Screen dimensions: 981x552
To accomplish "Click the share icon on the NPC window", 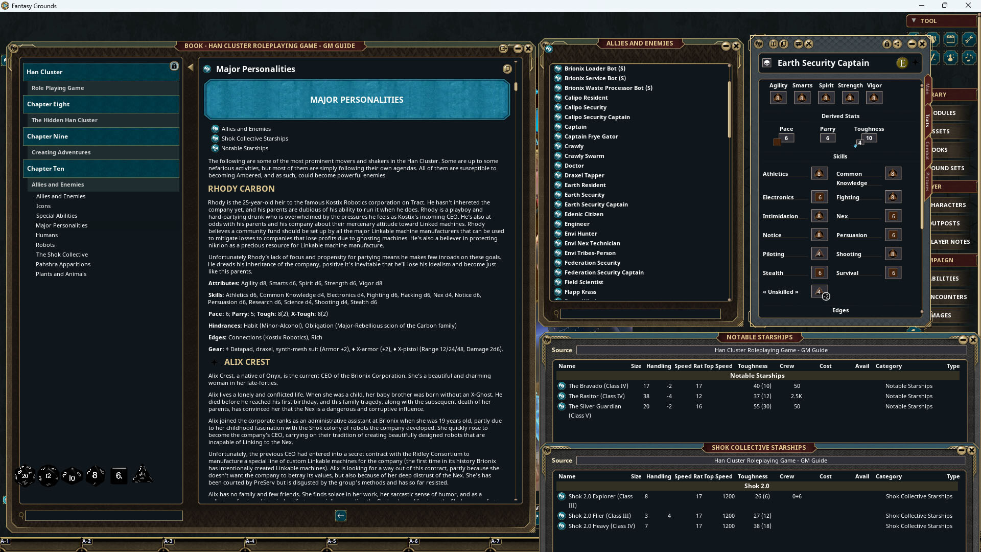I will click(x=897, y=44).
